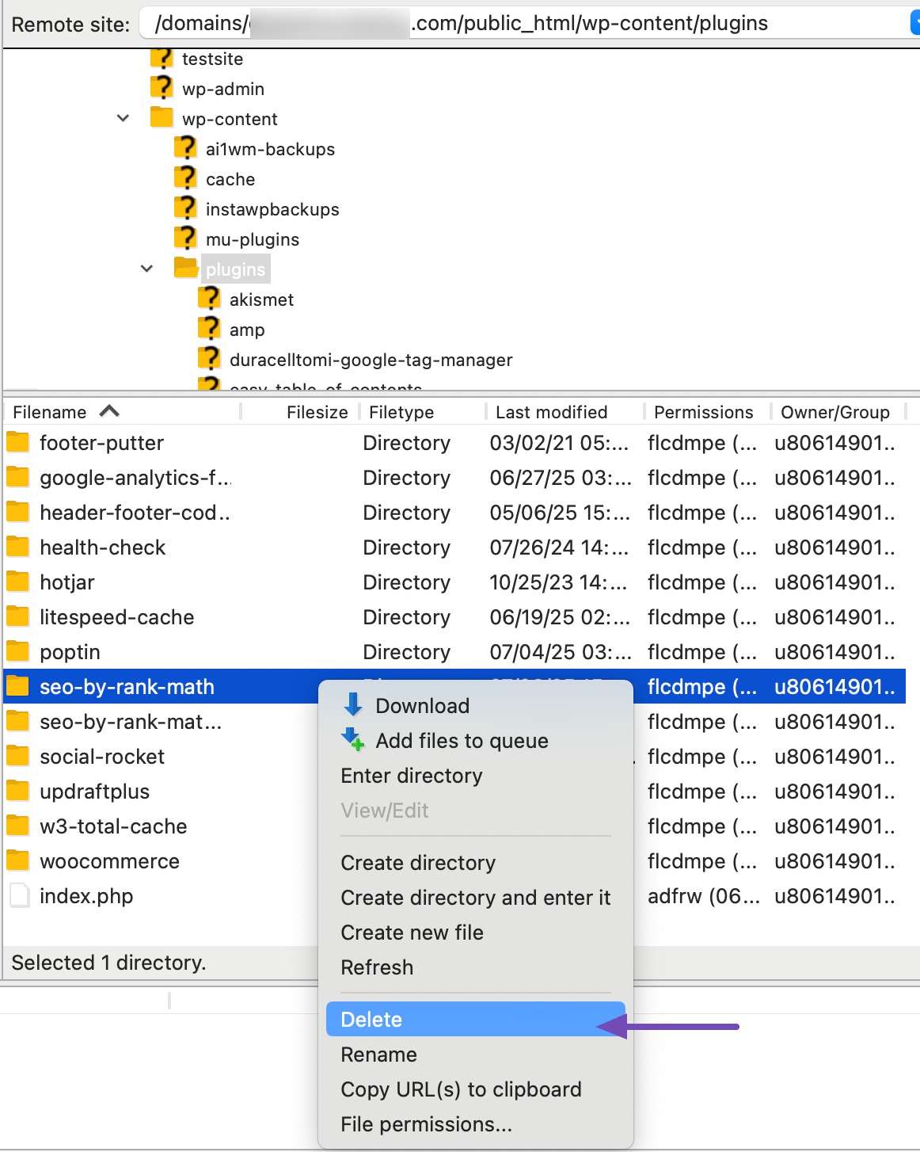The image size is (920, 1152).
Task: Sort by Filetype column header
Action: (423, 412)
